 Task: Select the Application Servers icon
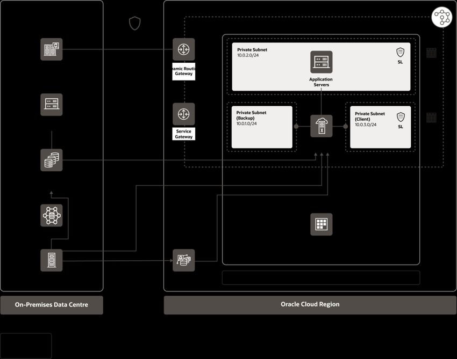point(321,62)
